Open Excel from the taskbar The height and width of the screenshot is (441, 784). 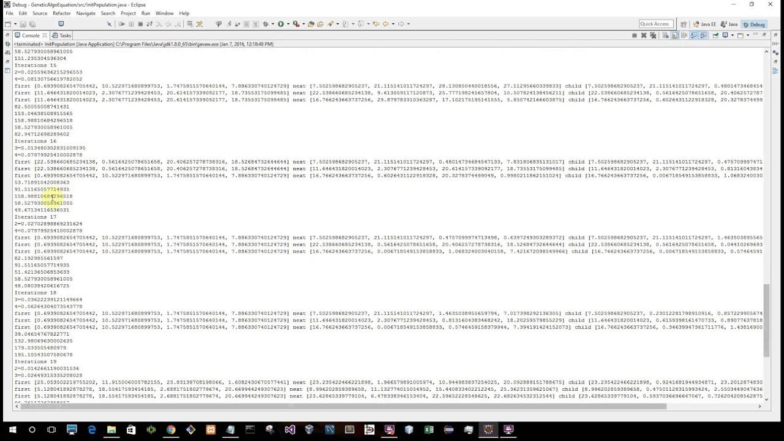(429, 430)
